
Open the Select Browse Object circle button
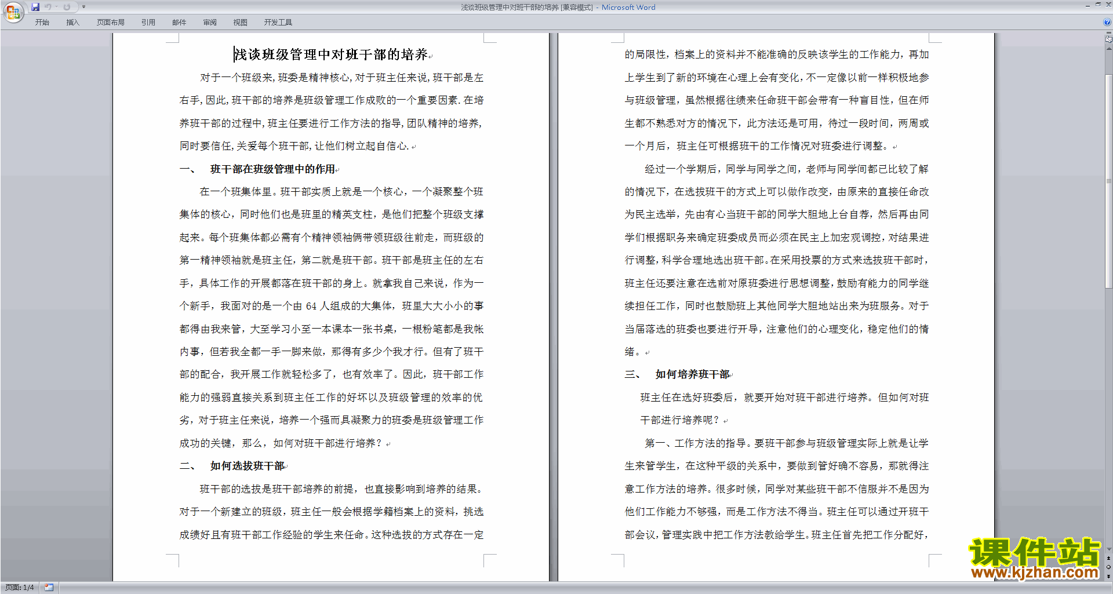(x=1109, y=567)
